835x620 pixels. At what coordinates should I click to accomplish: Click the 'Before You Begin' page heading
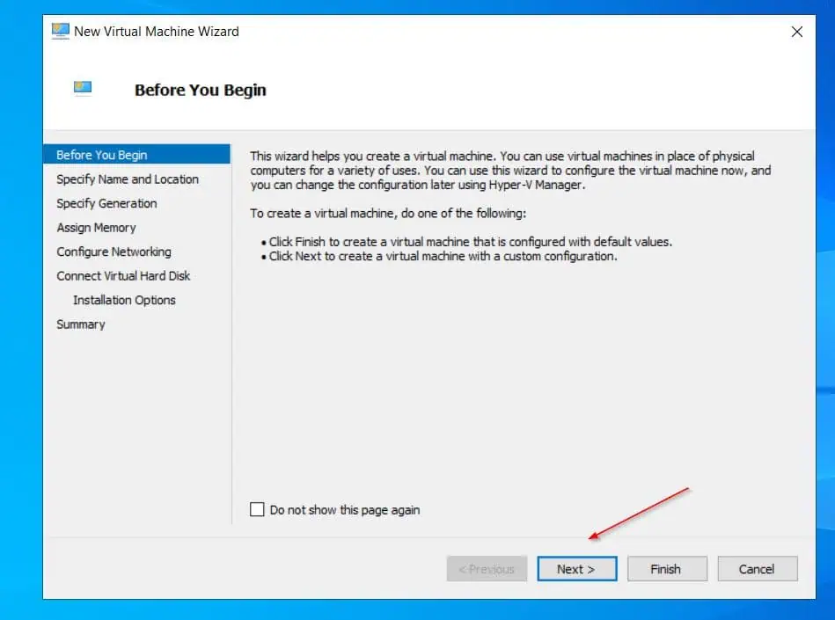point(201,90)
